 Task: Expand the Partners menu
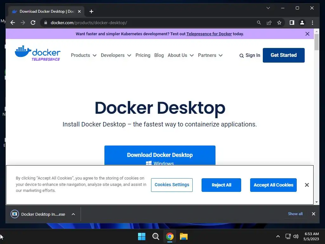pyautogui.click(x=210, y=55)
